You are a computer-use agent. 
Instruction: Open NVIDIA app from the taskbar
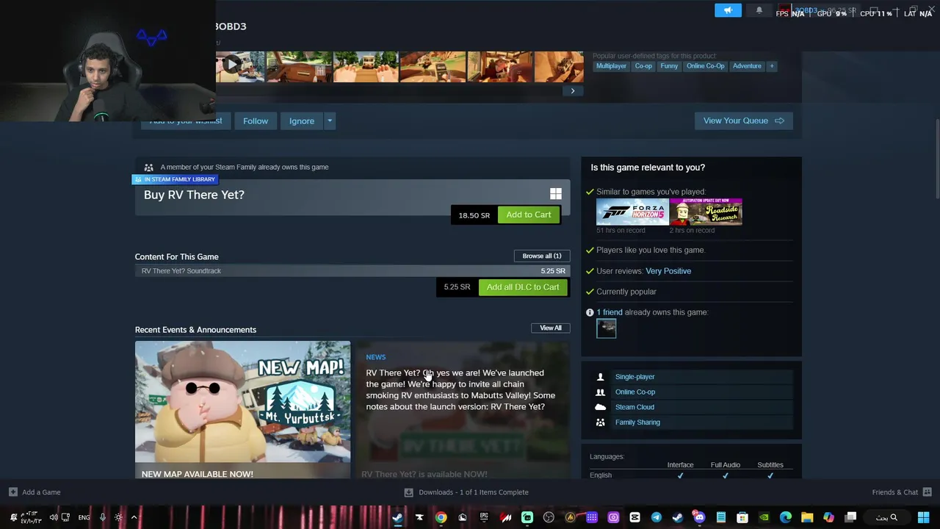tap(764, 517)
